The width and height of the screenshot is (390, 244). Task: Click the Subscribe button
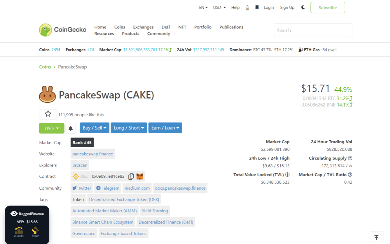(x=328, y=8)
